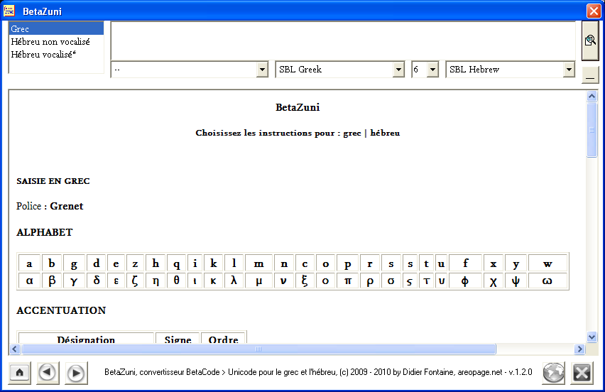This screenshot has width=605, height=392.
Task: Click the alphabet cell 'p'
Action: [x=348, y=263]
